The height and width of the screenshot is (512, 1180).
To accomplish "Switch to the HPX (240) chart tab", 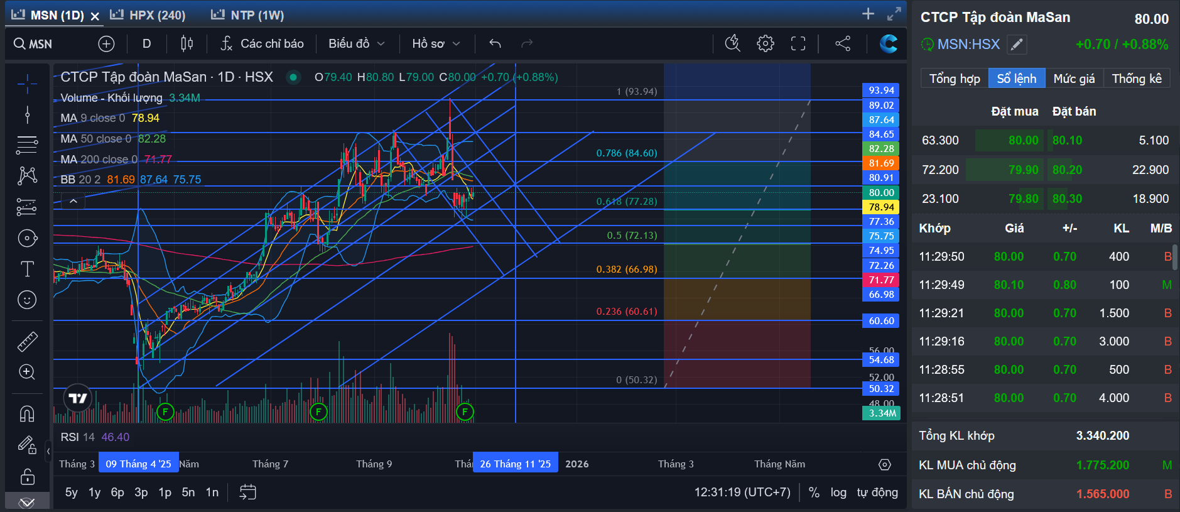I will 148,15.
